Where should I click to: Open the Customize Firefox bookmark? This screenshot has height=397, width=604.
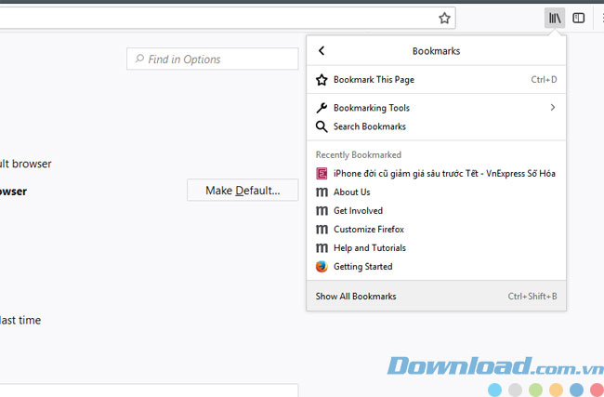(368, 230)
